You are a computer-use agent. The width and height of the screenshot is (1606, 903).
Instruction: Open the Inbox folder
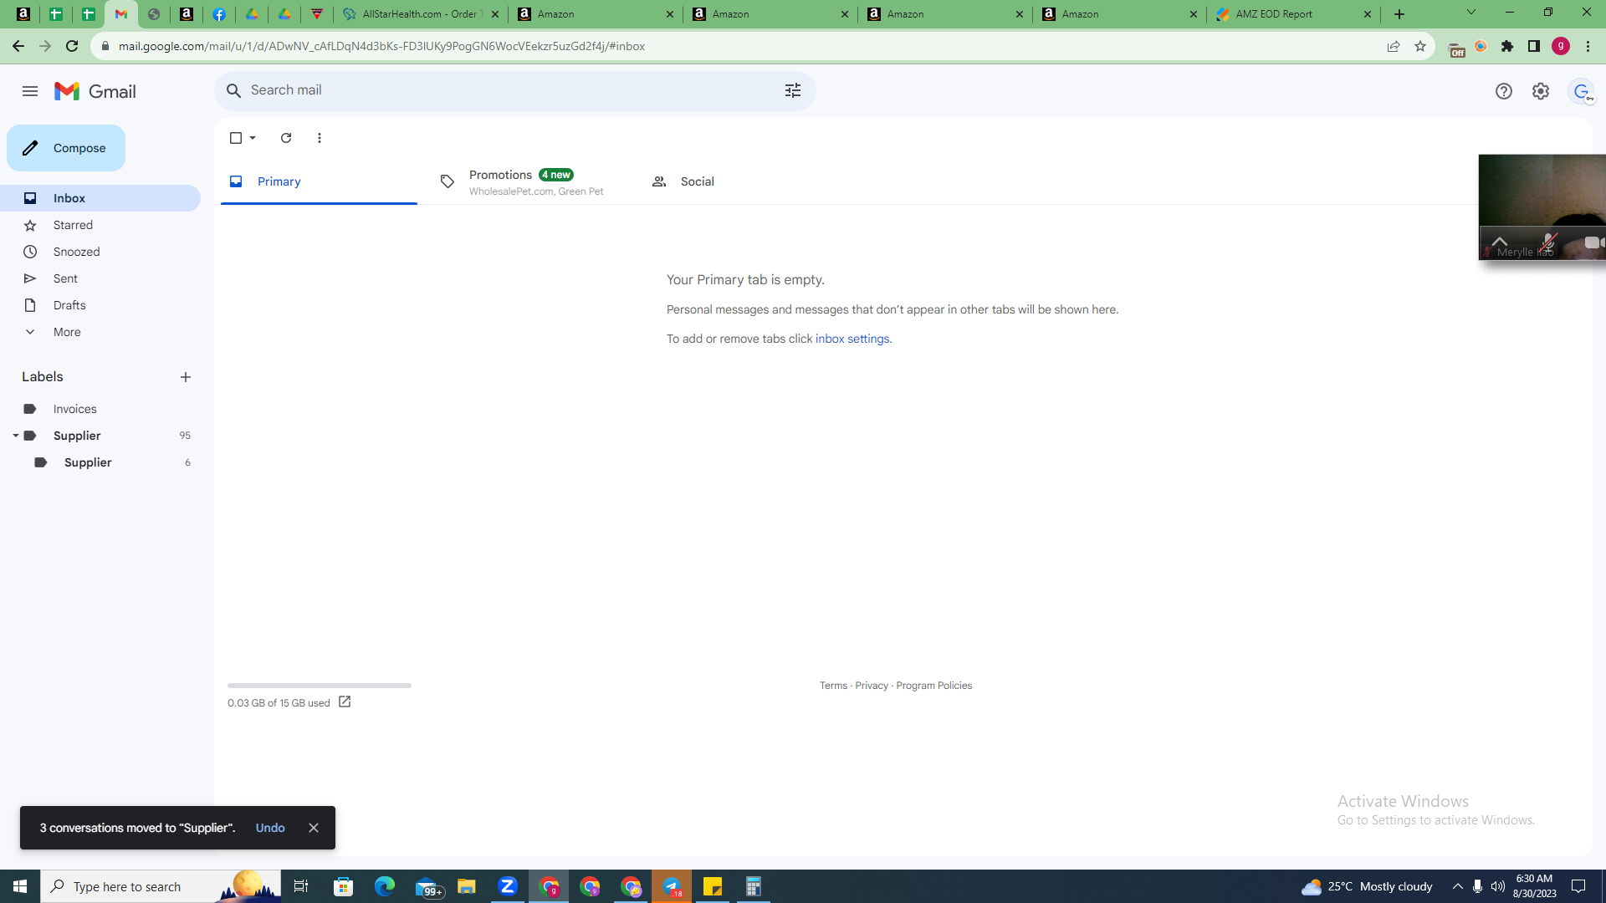pyautogui.click(x=100, y=198)
